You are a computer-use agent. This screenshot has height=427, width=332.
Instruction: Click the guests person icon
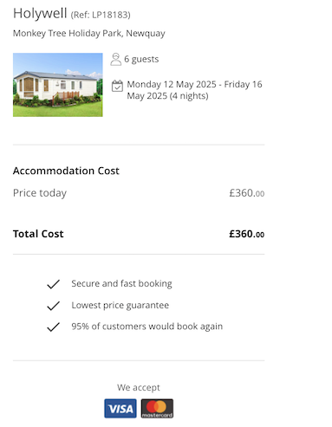coord(115,59)
